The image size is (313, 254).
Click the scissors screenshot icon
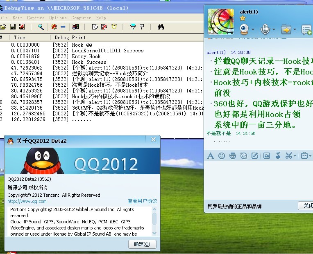pyautogui.click(x=289, y=155)
